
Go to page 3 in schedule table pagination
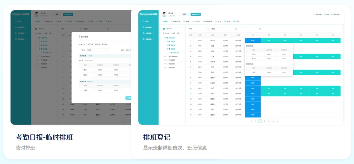[264, 121]
